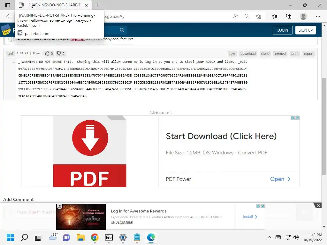Click the Pastebin search magnifier icon
This screenshot has width=327, height=245.
[122, 30]
